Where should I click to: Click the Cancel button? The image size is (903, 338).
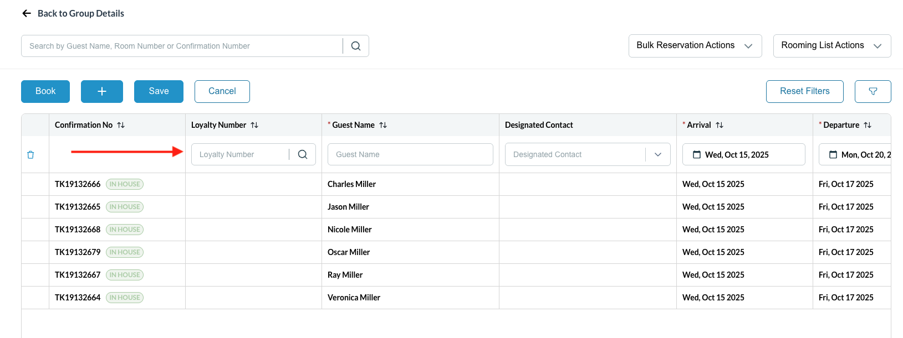222,91
